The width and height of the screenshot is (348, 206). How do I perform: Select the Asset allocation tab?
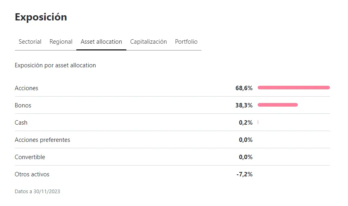click(101, 42)
